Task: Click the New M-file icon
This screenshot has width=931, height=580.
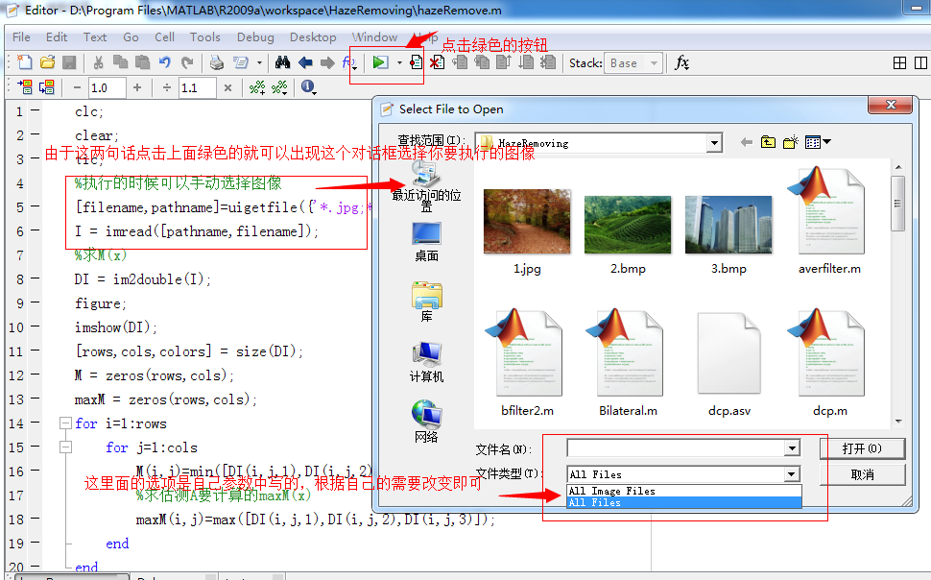Action: pos(25,62)
